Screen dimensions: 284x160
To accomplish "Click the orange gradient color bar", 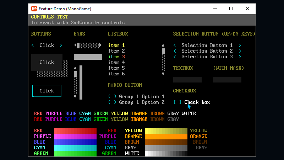I will click(166, 136).
